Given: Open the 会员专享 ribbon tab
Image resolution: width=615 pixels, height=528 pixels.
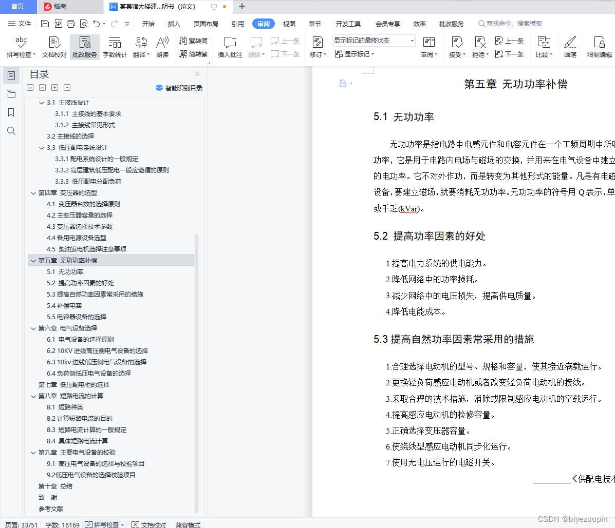Looking at the screenshot, I should [388, 24].
